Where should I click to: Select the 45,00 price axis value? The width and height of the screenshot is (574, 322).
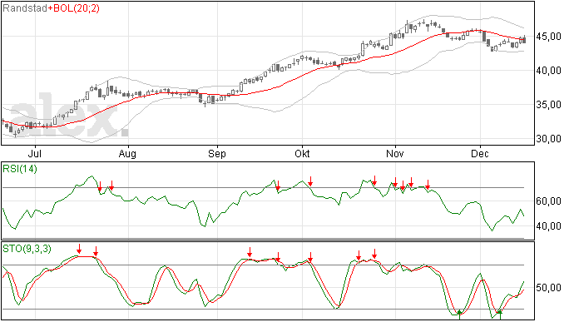549,37
